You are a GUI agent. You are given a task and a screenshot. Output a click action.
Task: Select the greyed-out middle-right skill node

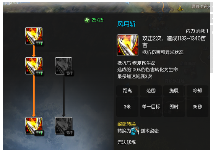pos(63,66)
